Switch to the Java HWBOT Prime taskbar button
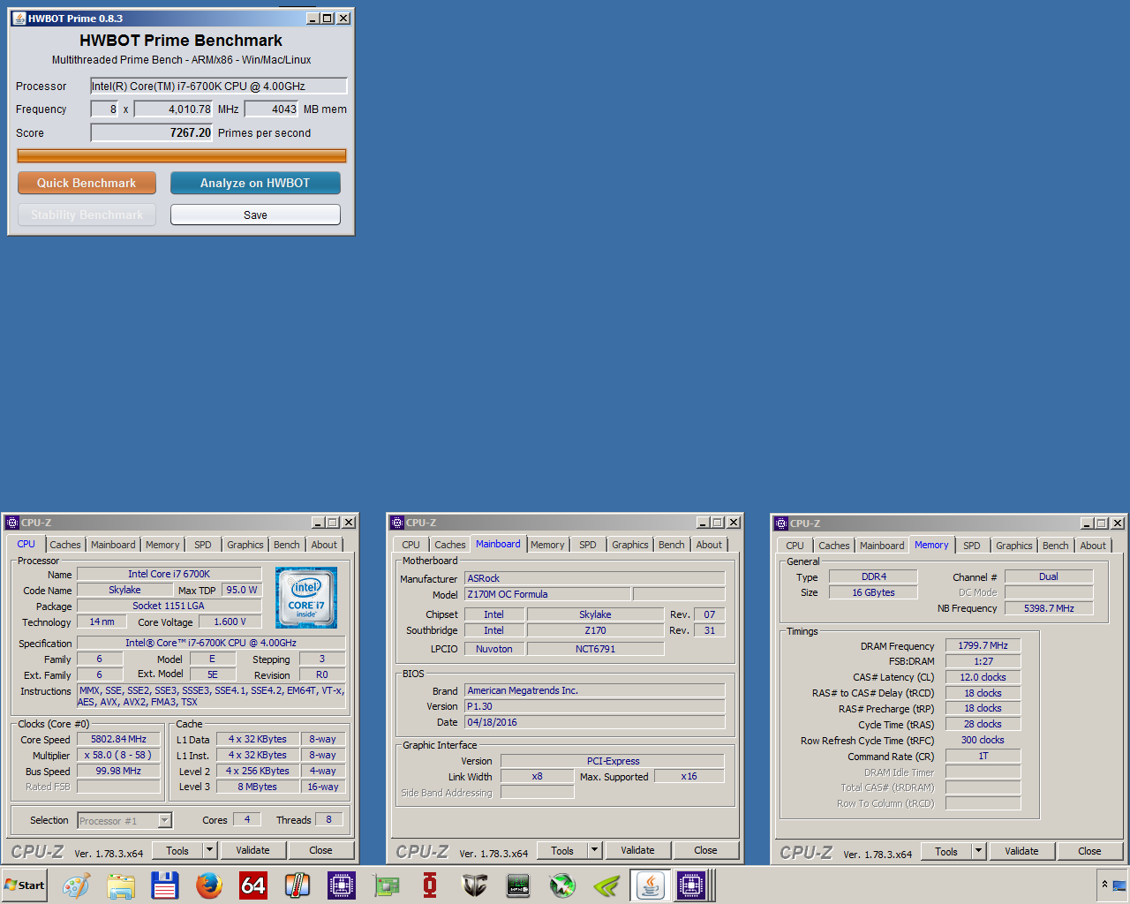The width and height of the screenshot is (1130, 904). pos(651,885)
